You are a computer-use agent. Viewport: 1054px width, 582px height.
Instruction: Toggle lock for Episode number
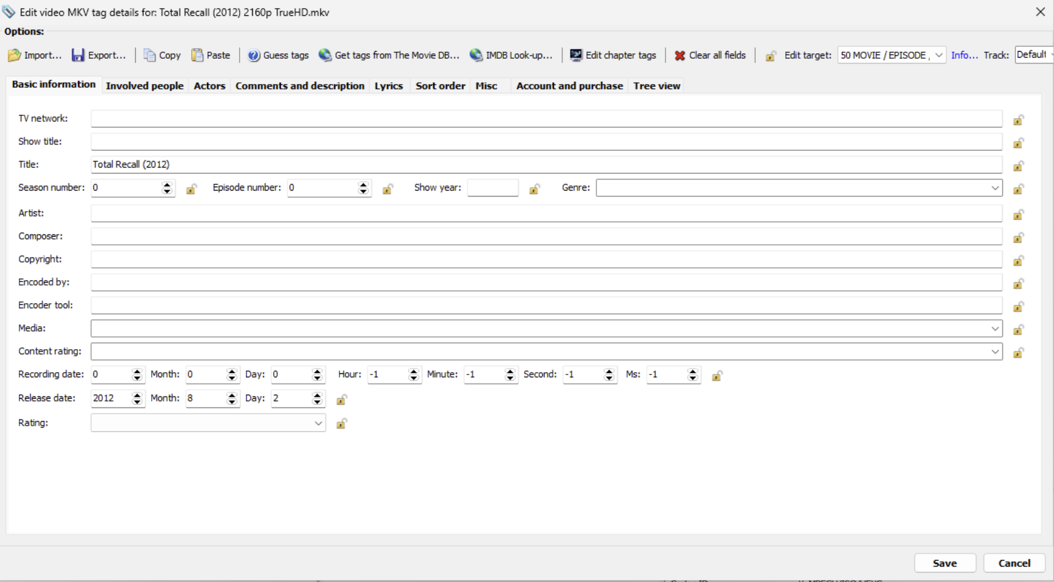(x=387, y=189)
